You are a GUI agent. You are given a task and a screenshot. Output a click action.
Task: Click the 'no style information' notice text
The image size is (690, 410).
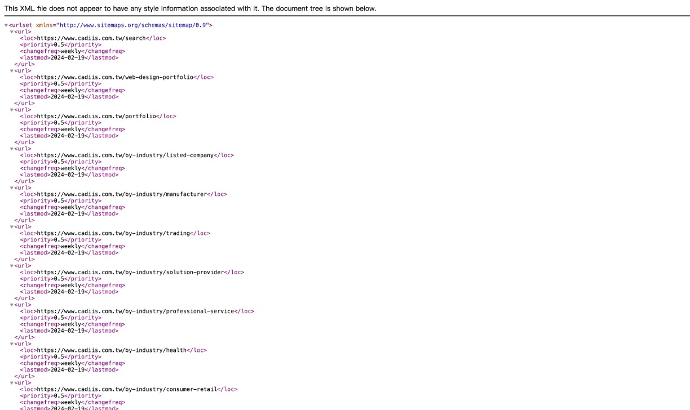[x=190, y=8]
